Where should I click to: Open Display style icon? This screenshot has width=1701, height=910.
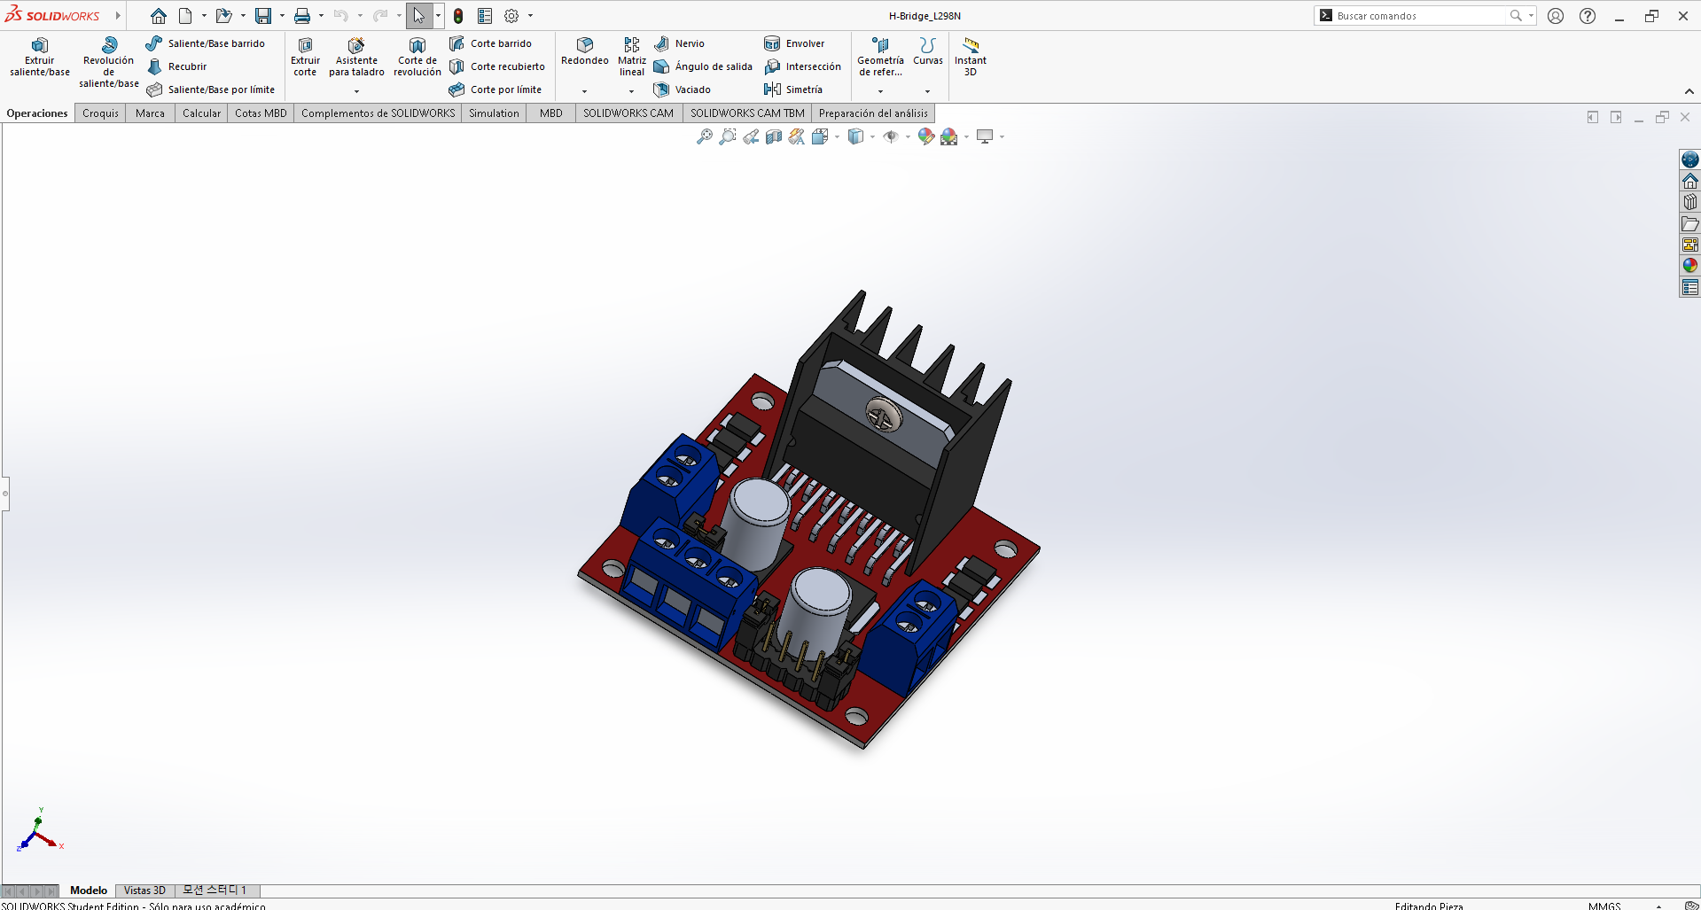(x=855, y=136)
